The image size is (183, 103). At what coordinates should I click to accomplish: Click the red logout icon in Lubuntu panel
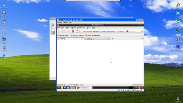coord(142,88)
